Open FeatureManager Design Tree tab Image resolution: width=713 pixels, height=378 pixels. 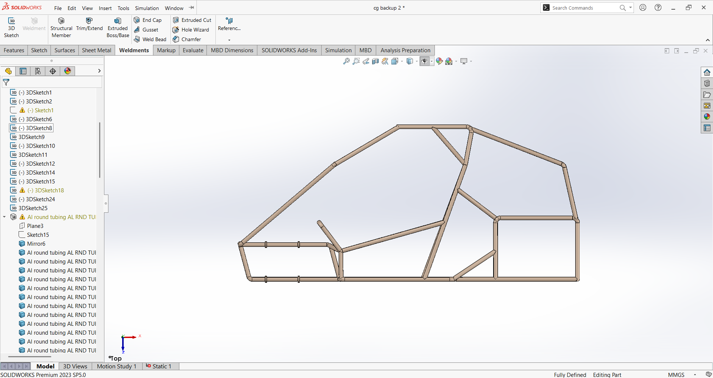click(x=8, y=71)
